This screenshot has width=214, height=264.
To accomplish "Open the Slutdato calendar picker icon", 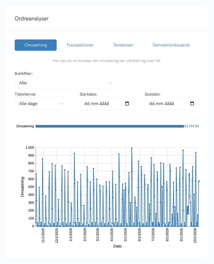I will click(x=192, y=104).
